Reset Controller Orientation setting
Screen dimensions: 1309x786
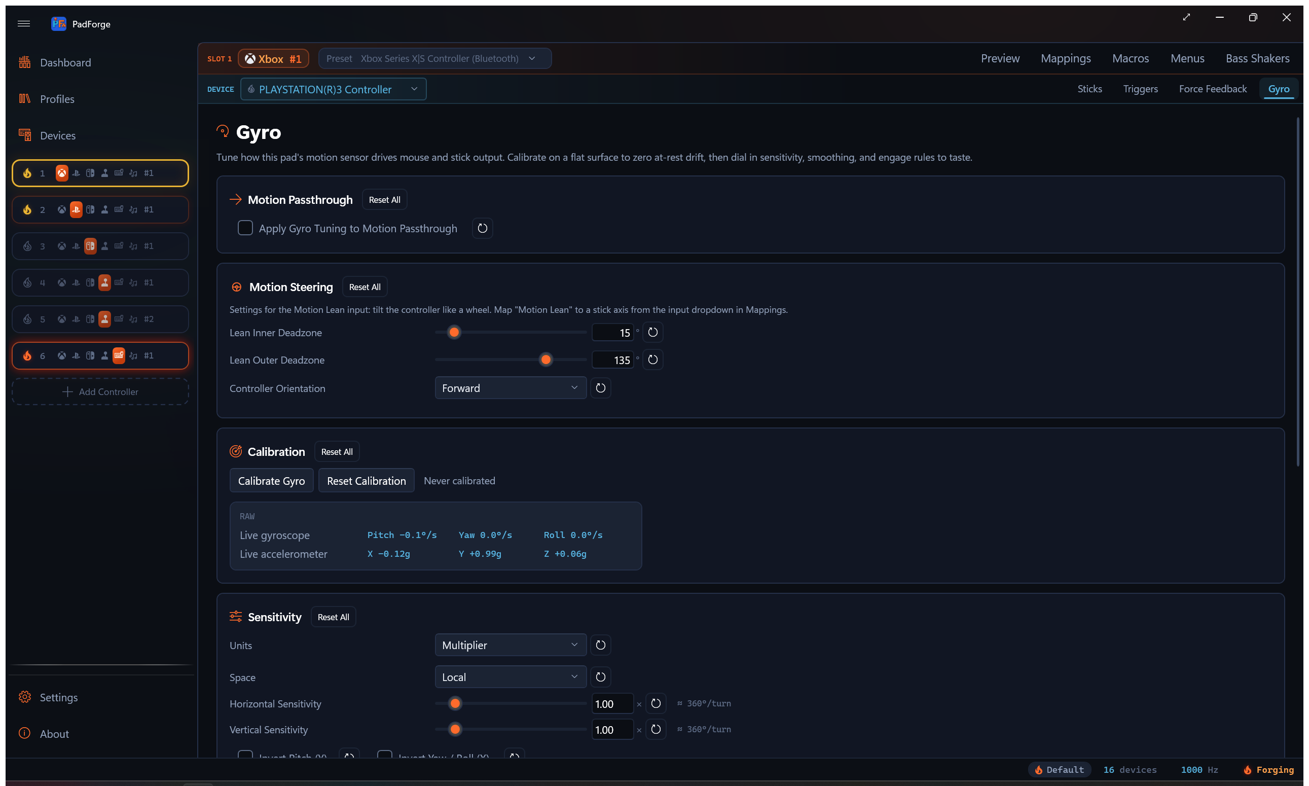click(x=600, y=388)
